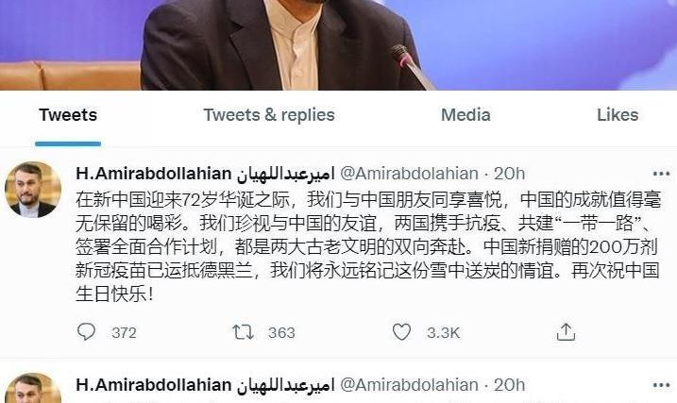Open the Chinese-language tweet text
The image size is (677, 403).
click(367, 247)
